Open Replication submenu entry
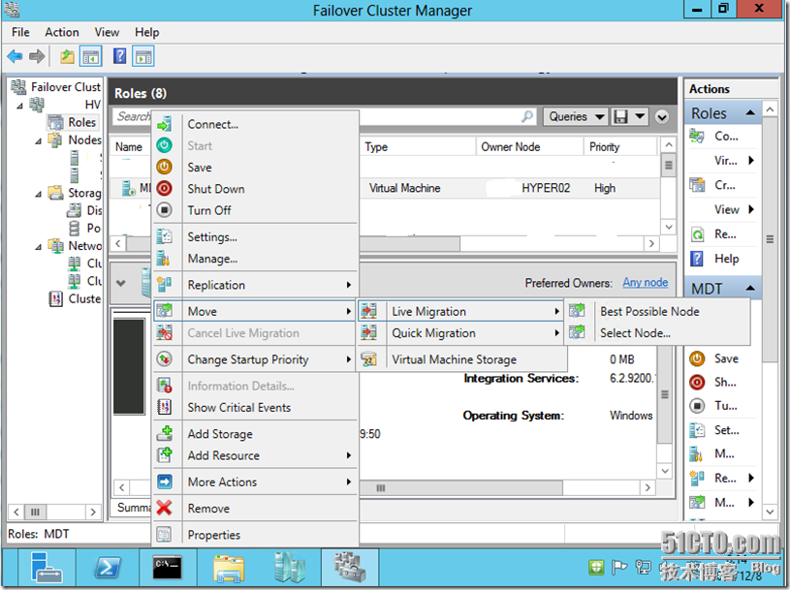The width and height of the screenshot is (790, 590). (x=255, y=285)
